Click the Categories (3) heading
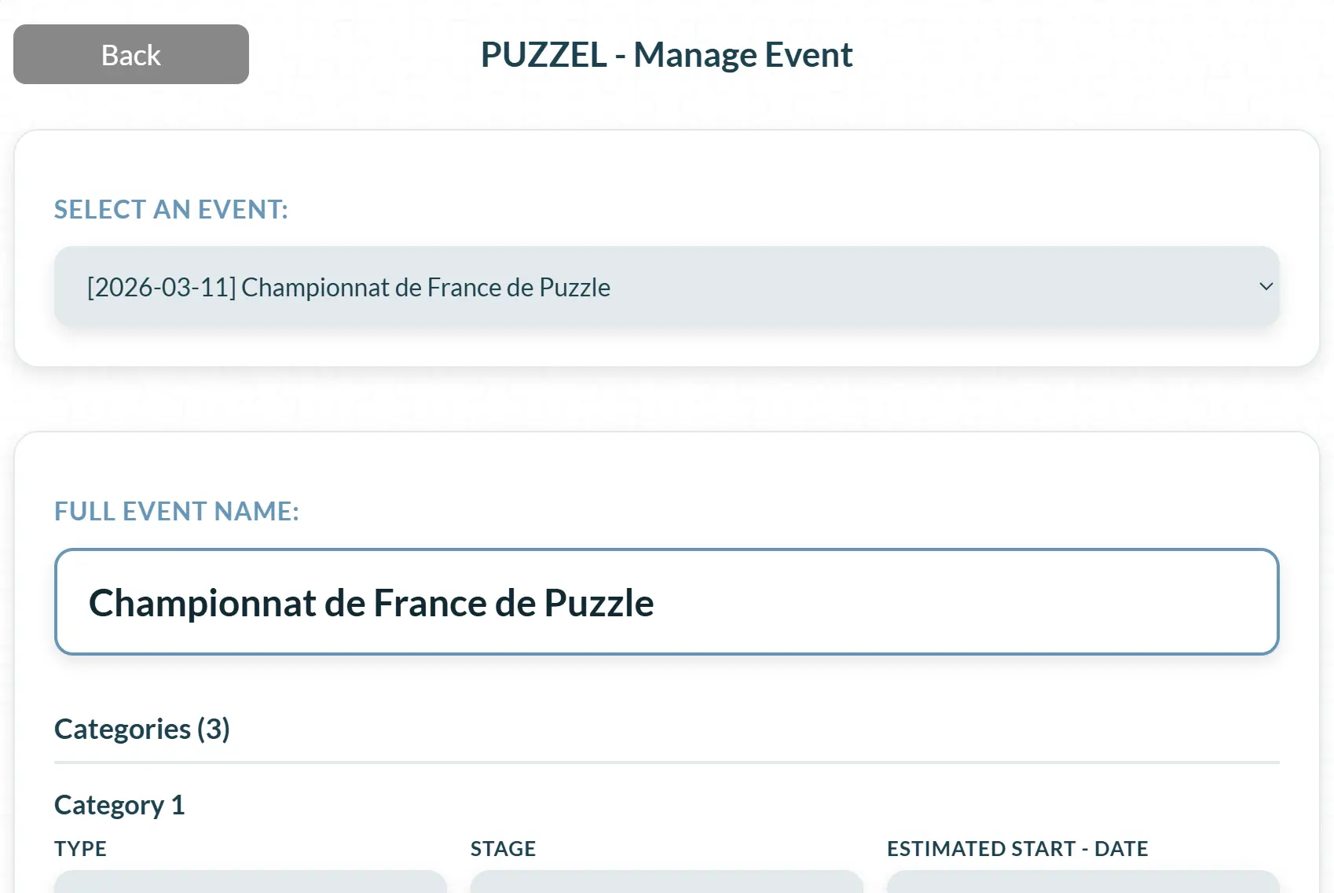 [141, 729]
